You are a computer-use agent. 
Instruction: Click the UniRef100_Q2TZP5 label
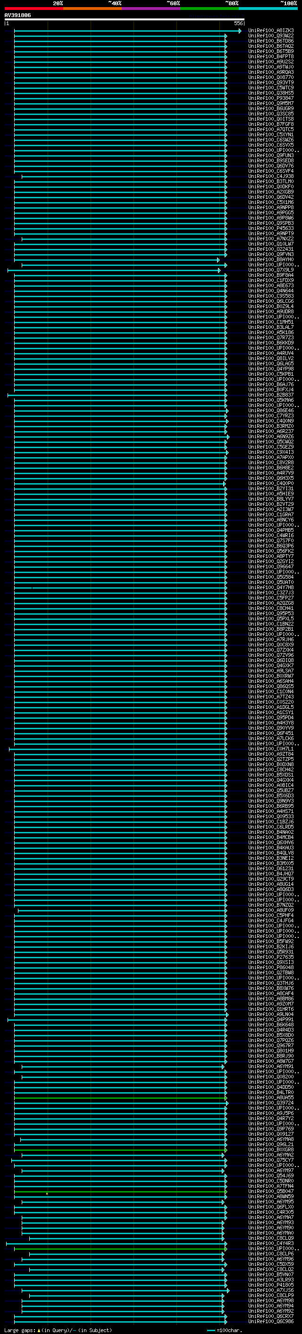coord(271,759)
